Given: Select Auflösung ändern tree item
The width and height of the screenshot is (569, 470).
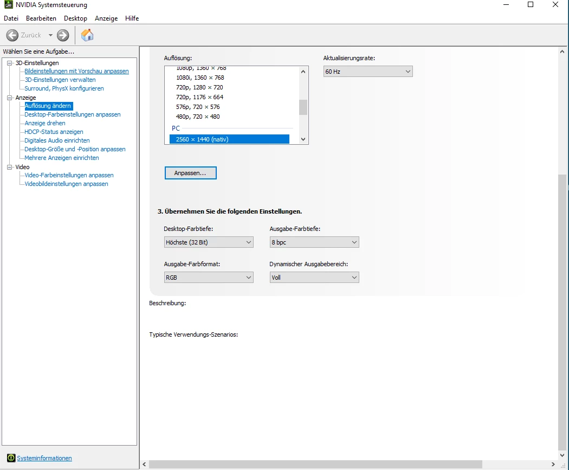Looking at the screenshot, I should click(x=48, y=106).
